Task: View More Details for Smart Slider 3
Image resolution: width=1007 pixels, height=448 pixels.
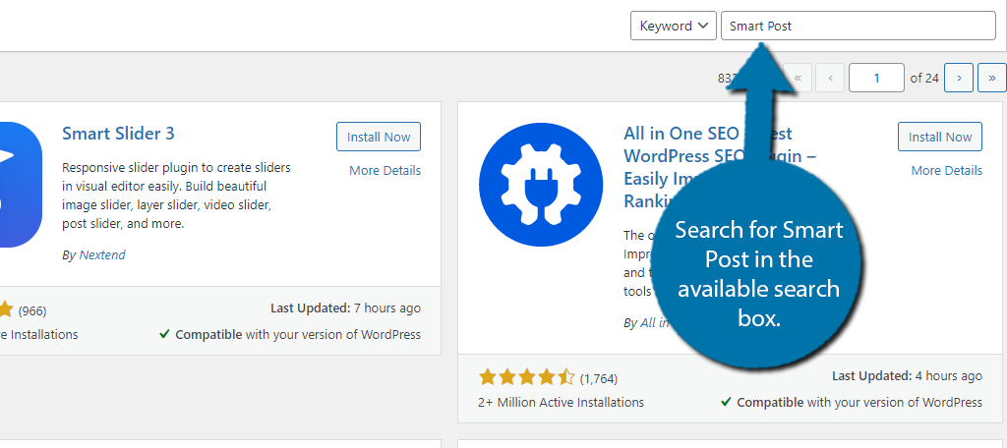Action: click(x=385, y=170)
